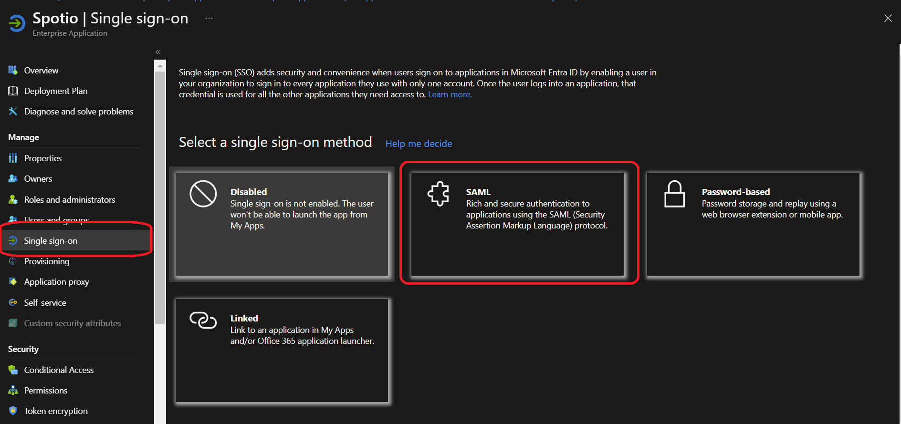The height and width of the screenshot is (424, 901).
Task: Click the Permissions hierarchy icon
Action: [x=13, y=390]
